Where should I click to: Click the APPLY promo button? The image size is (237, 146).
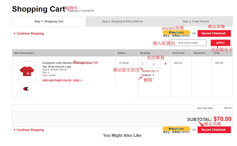[220, 43]
